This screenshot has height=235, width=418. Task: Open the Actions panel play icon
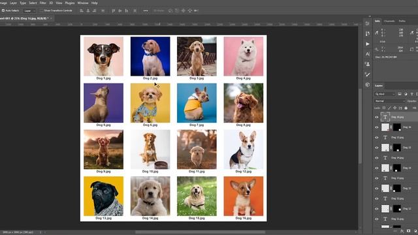click(368, 44)
